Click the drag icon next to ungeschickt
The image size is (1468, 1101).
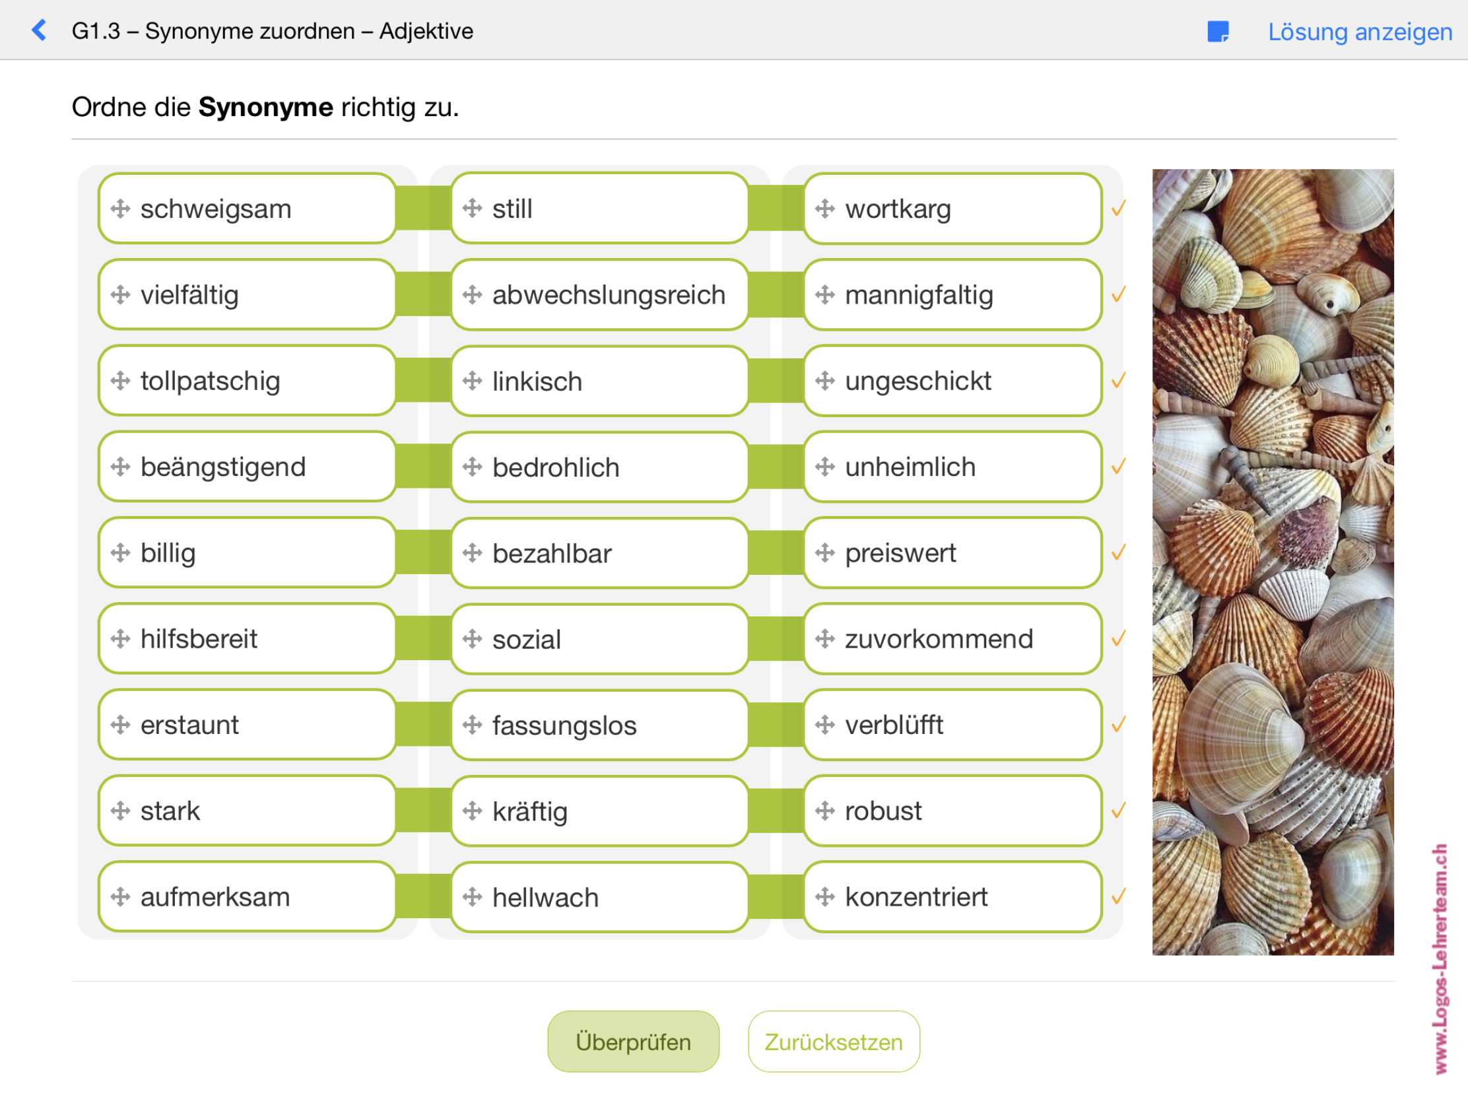pos(824,381)
